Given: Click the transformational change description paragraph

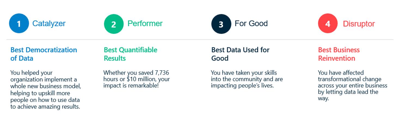Looking at the screenshot, I should [x=353, y=86].
